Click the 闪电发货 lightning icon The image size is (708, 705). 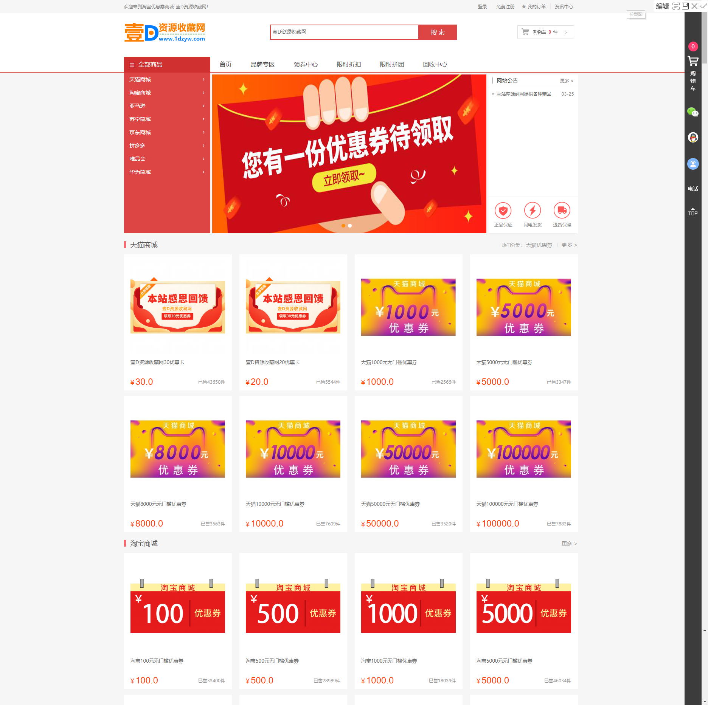pos(533,211)
